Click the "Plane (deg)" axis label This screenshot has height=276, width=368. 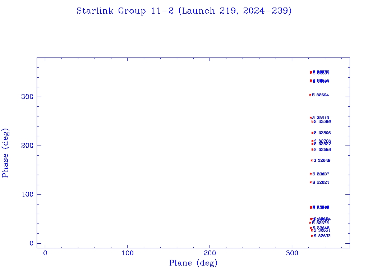tap(193, 263)
